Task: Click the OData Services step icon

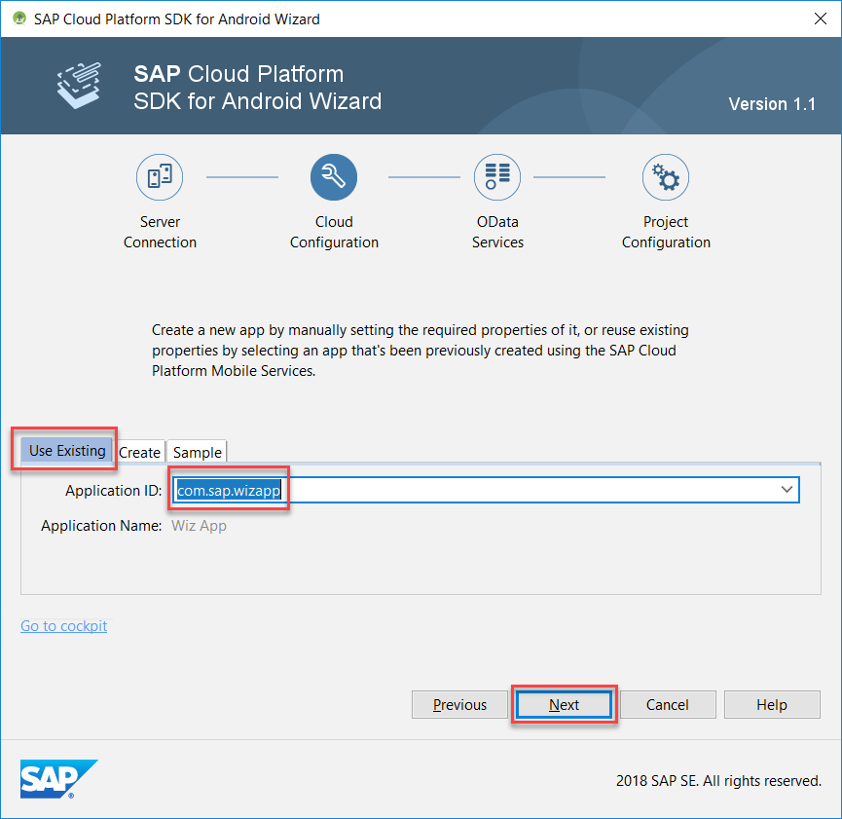Action: pos(497,177)
